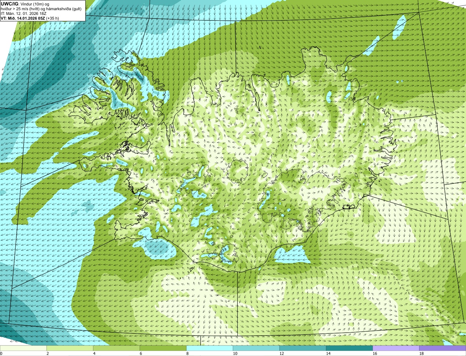
Task: Click the '10' label on the color scale
Action: coord(235,353)
